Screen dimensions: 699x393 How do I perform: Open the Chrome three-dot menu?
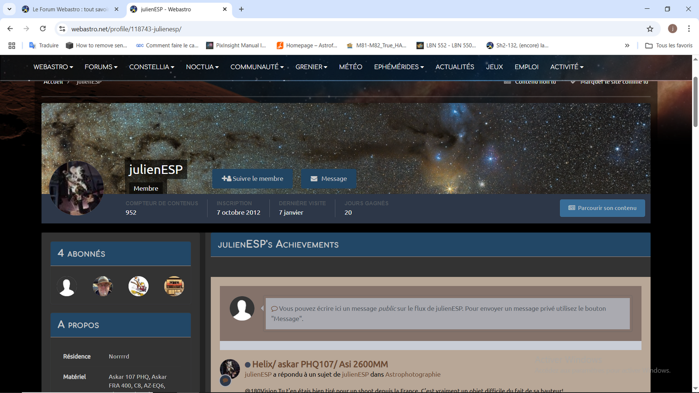[x=689, y=29]
